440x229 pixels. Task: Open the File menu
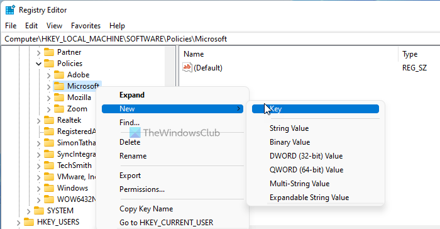coord(11,26)
